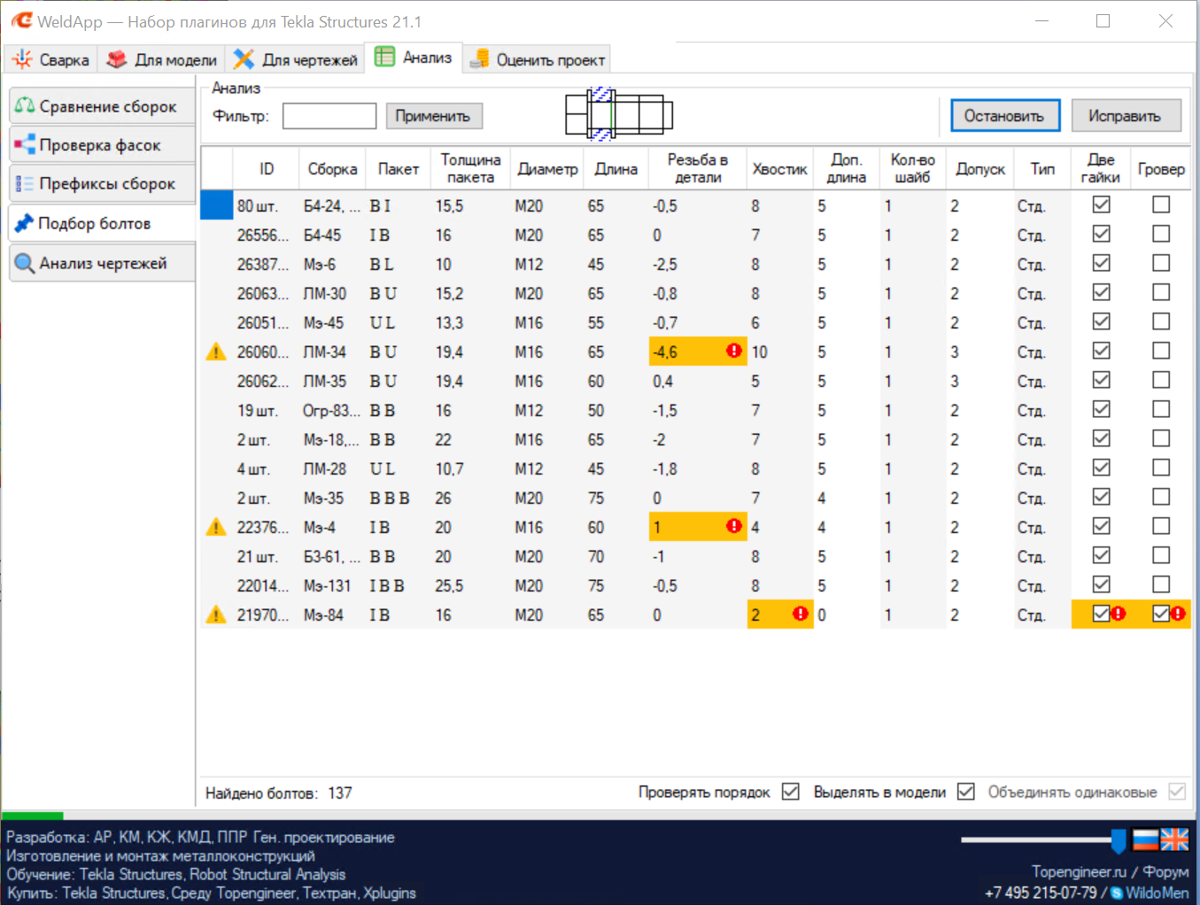Switch to the Оценить проект tab

tap(539, 60)
